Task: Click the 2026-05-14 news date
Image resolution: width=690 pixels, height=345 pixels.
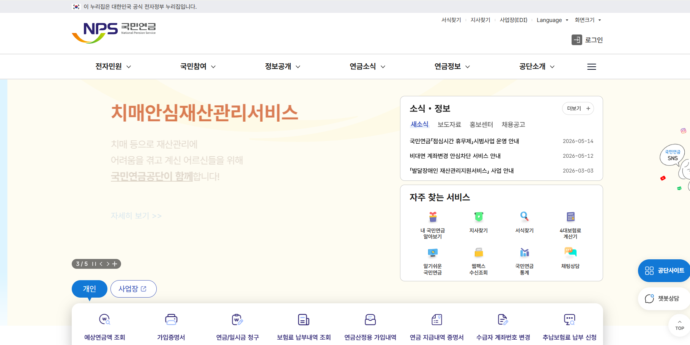Action: point(578,141)
